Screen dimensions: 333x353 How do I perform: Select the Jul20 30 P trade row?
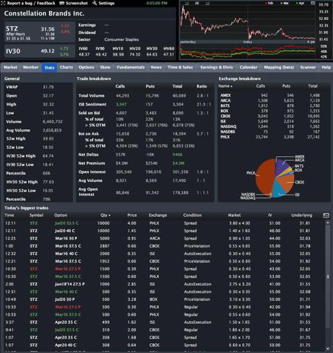tap(164, 299)
